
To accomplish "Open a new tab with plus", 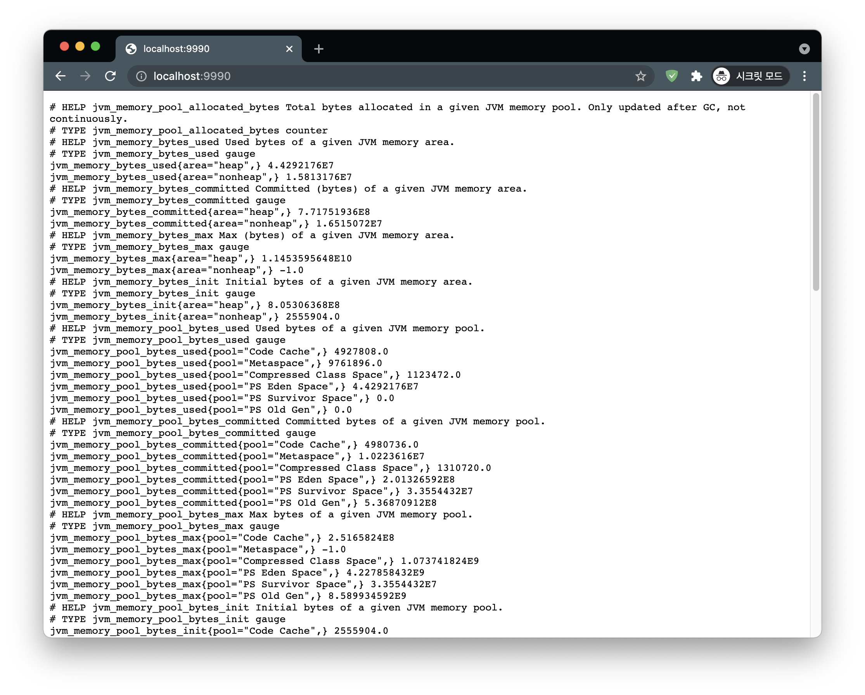I will tap(318, 49).
